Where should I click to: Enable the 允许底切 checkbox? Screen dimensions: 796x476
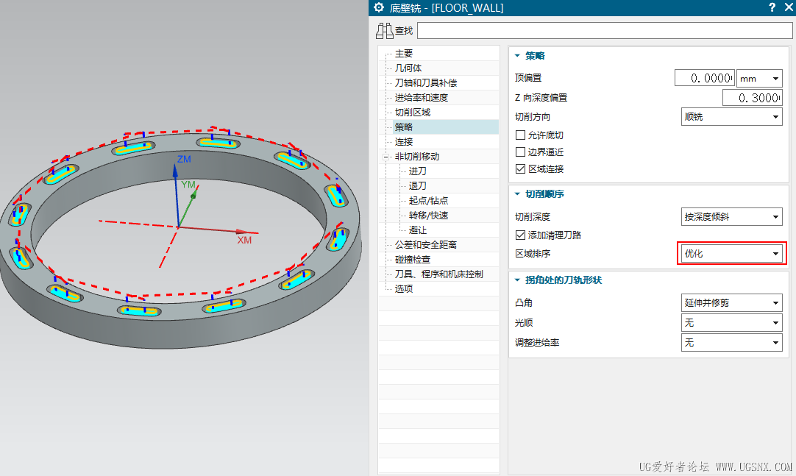pyautogui.click(x=520, y=135)
